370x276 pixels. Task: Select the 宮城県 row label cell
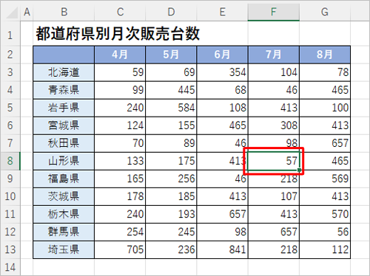pos(64,125)
